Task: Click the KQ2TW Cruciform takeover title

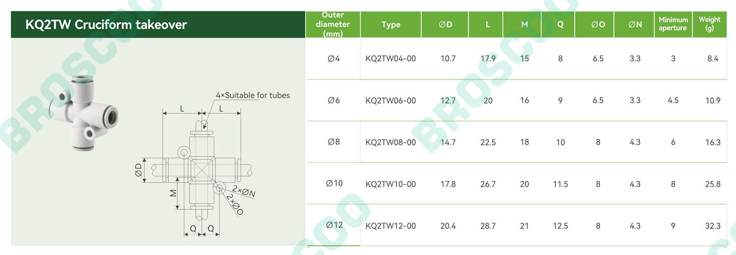Action: 106,25
